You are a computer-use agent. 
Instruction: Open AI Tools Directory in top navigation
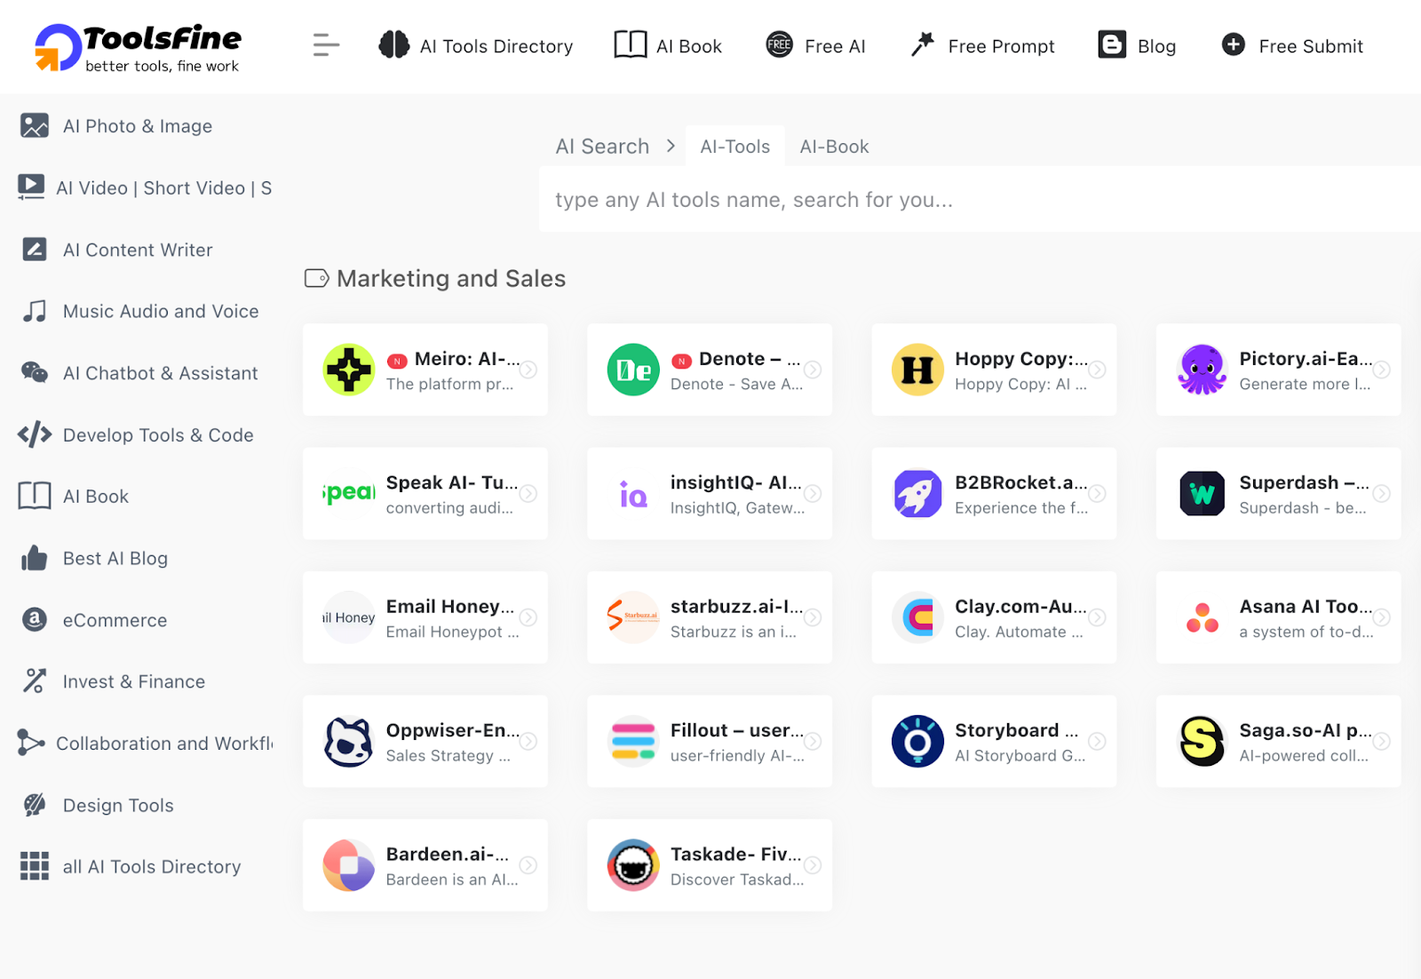coord(496,46)
